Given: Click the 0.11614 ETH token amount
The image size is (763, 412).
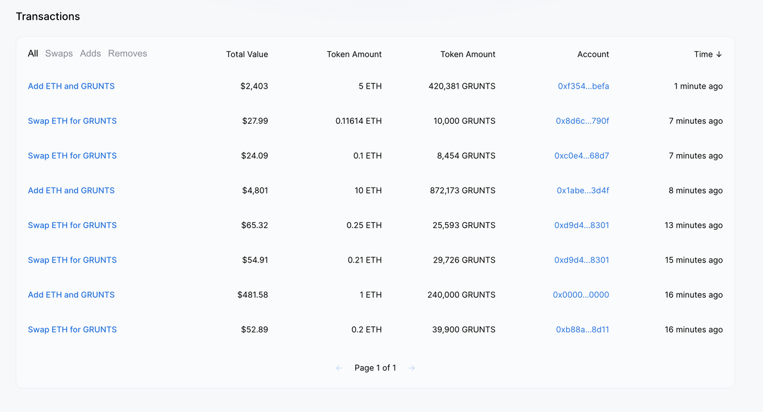Looking at the screenshot, I should (359, 121).
